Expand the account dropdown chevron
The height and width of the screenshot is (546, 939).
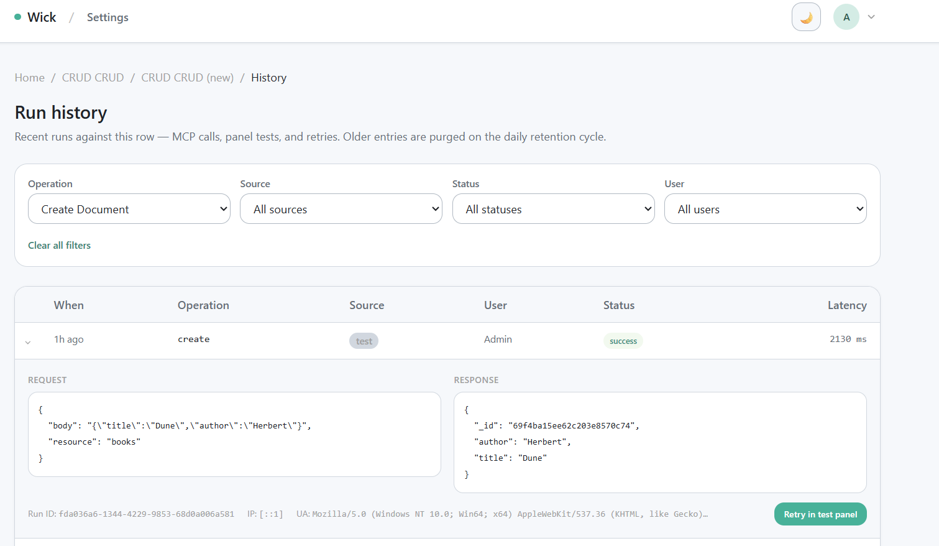[x=871, y=17]
